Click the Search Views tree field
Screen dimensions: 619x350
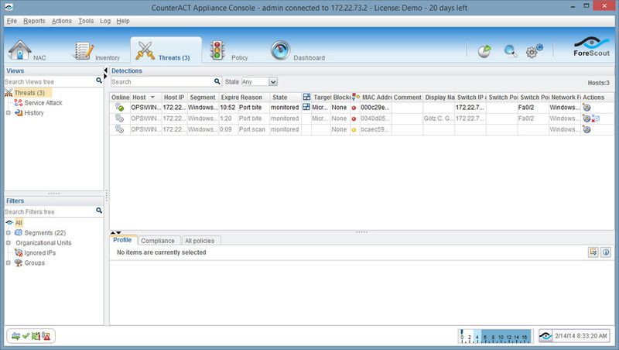(x=50, y=82)
